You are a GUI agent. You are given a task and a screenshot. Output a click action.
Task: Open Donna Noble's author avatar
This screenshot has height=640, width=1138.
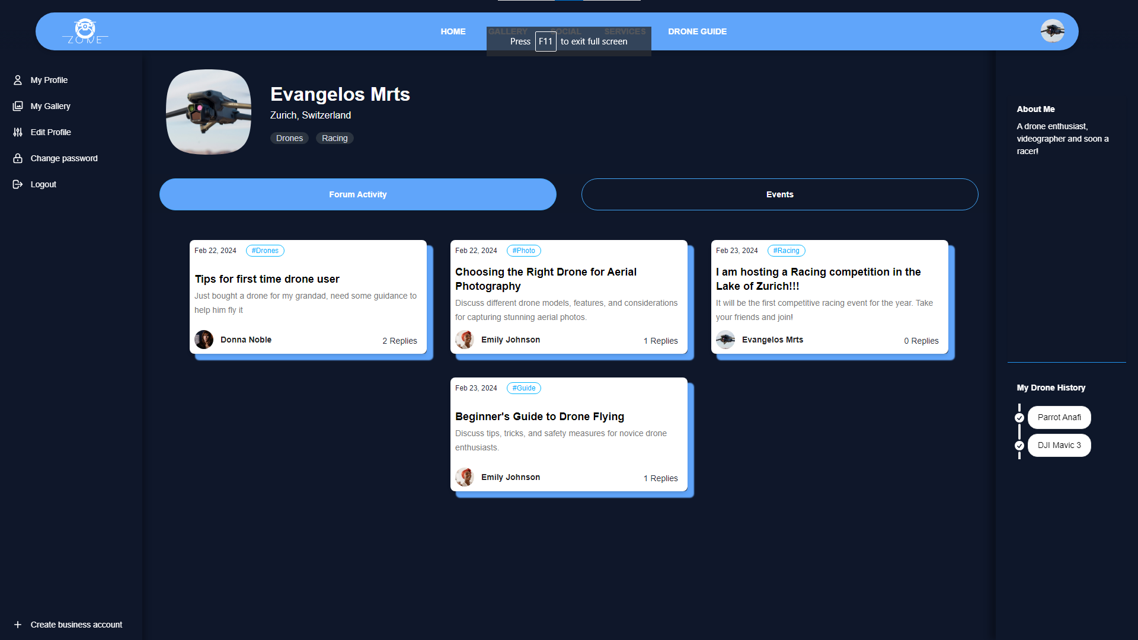(204, 340)
